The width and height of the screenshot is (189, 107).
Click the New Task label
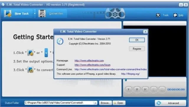(22, 14)
